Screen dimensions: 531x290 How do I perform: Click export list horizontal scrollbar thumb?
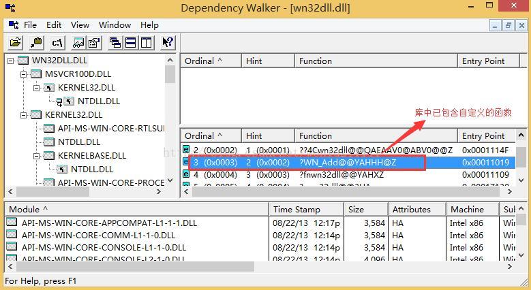click(x=346, y=191)
